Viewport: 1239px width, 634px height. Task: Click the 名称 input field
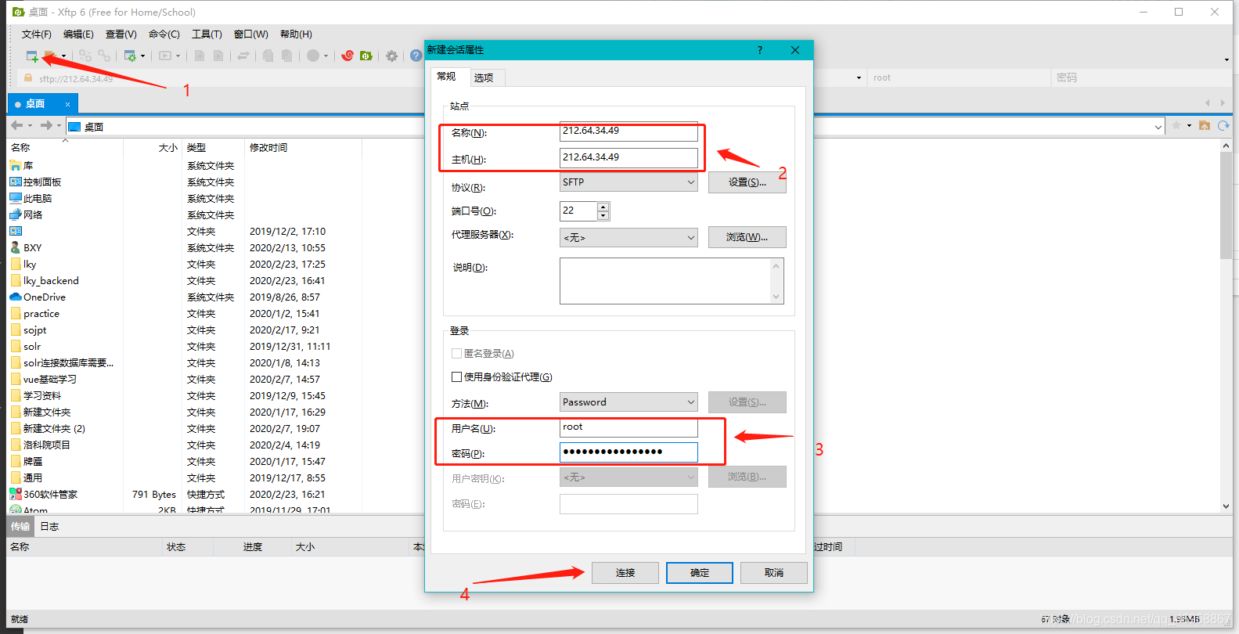(x=629, y=131)
